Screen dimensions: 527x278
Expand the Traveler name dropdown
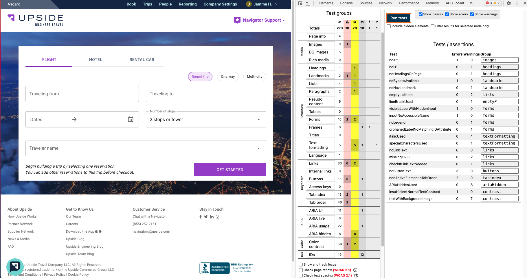pos(146,148)
